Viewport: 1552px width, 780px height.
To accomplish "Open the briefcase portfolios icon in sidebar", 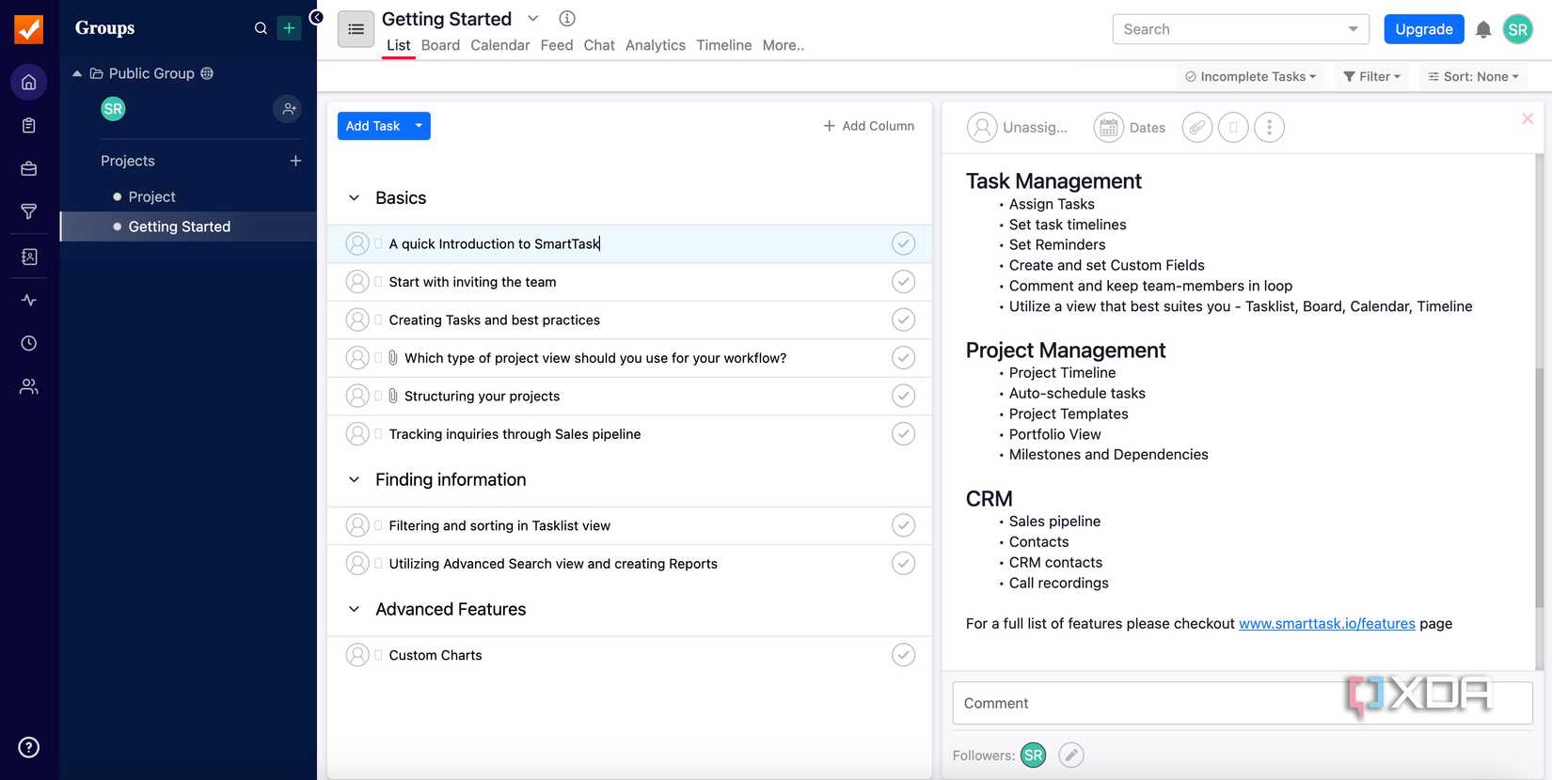I will 29,169.
